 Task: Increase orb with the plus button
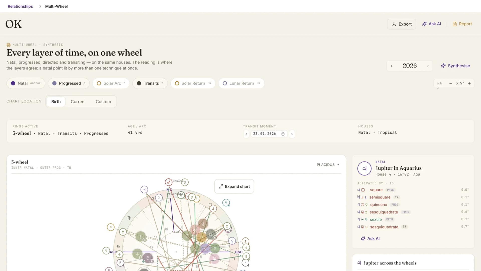pos(469,83)
